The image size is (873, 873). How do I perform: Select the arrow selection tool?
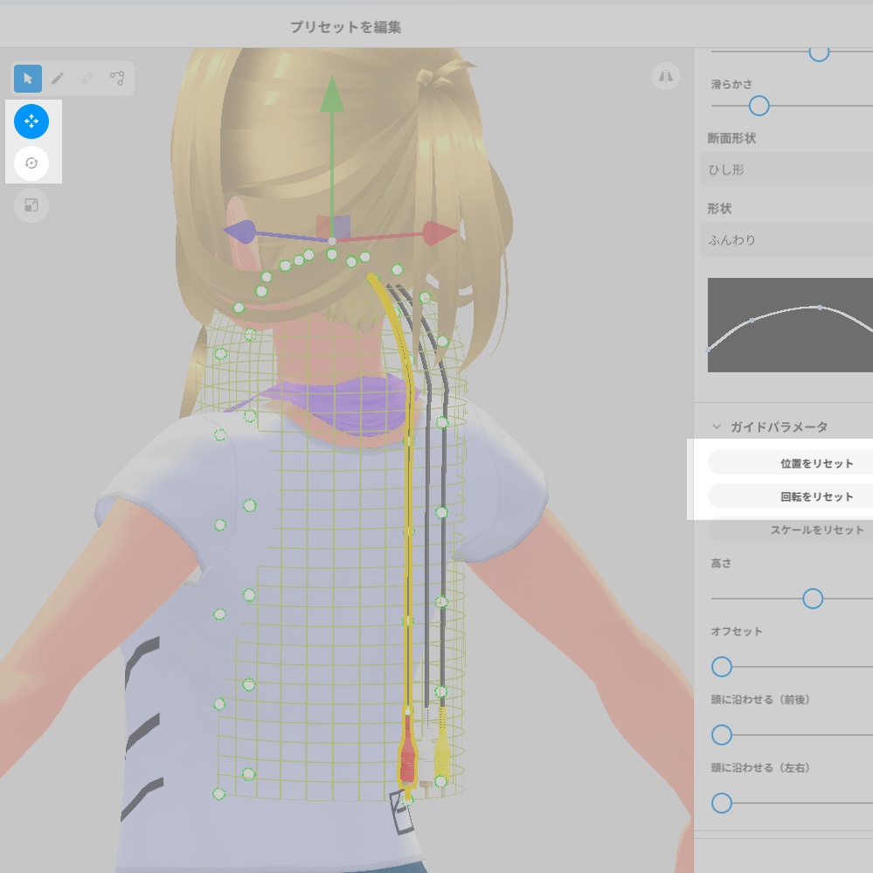pos(27,78)
